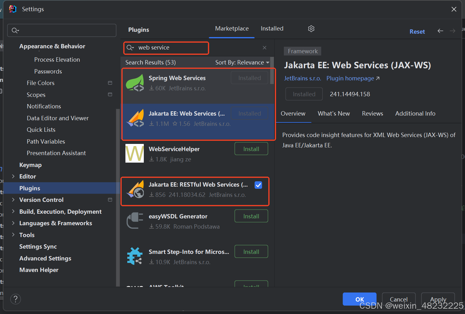Screen dimensions: 465x314
Task: Select the Spring Web Services leaf icon
Action: pyautogui.click(x=135, y=83)
